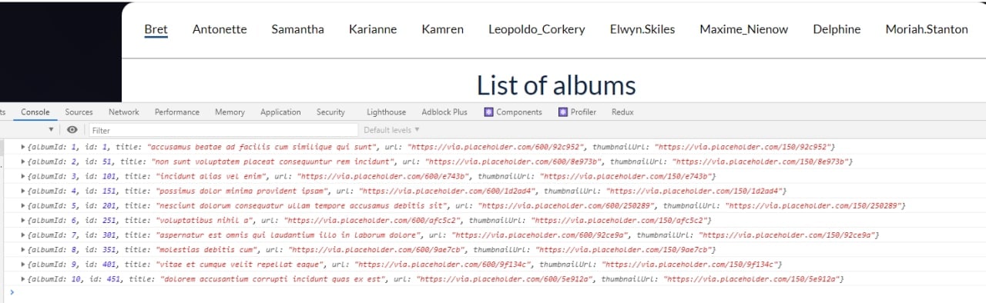Image resolution: width=986 pixels, height=303 pixels.
Task: Open the Default levels dropdown
Action: [392, 130]
